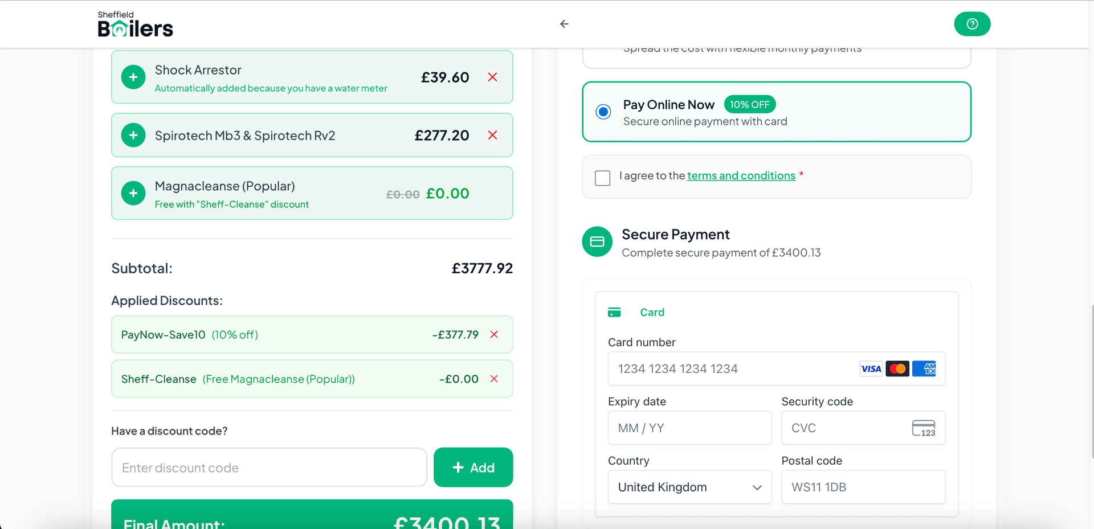Click green plus icon beside Shock Arrestor
Screen dimensions: 1094x529
coord(133,77)
